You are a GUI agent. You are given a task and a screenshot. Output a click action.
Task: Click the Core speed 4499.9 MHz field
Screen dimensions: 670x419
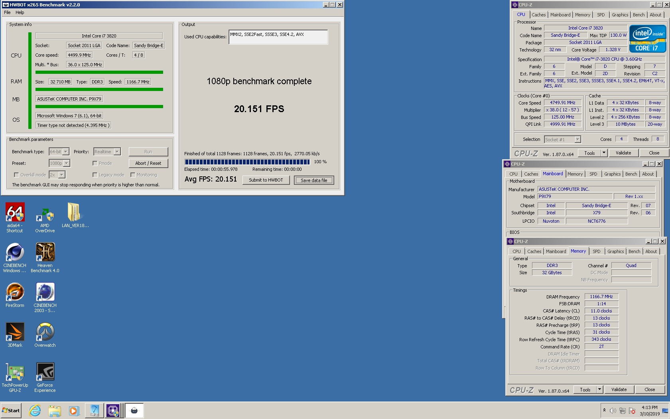[x=79, y=55]
